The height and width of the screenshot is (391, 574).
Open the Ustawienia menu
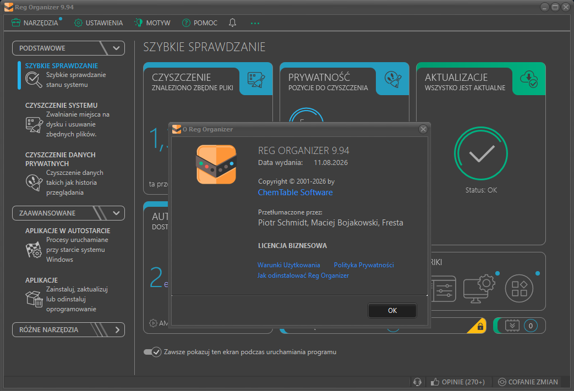pos(99,23)
